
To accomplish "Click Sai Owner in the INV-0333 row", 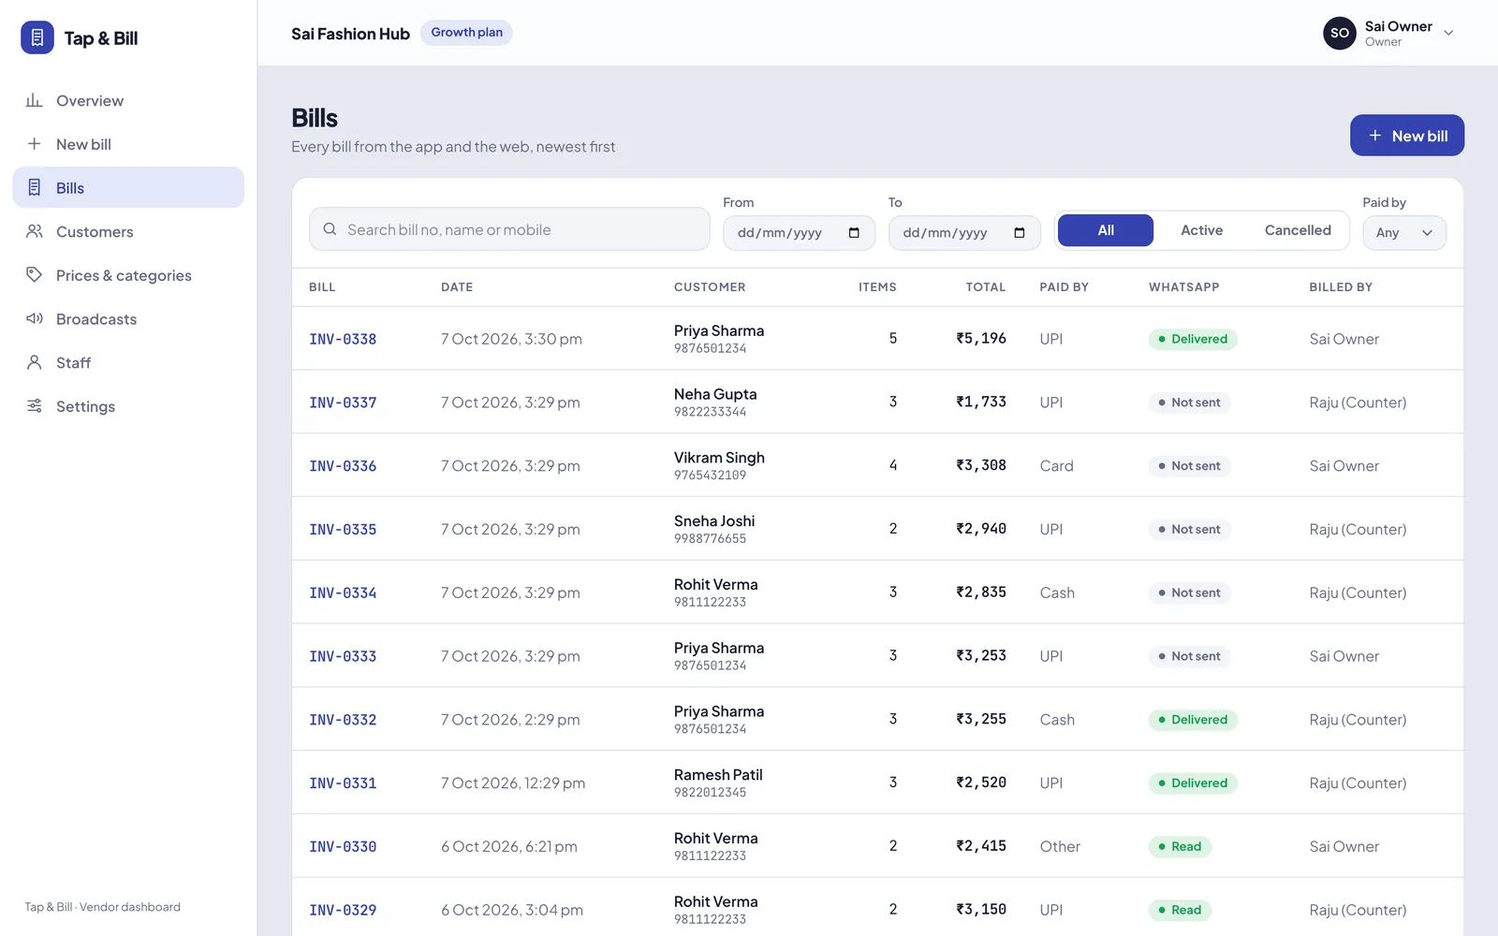I will pyautogui.click(x=1344, y=656).
